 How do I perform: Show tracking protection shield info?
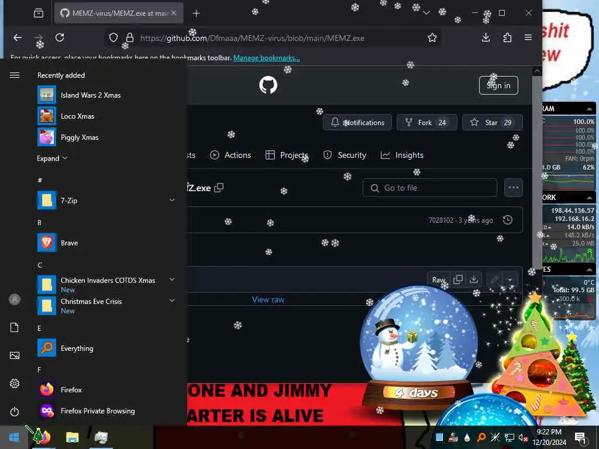point(113,37)
